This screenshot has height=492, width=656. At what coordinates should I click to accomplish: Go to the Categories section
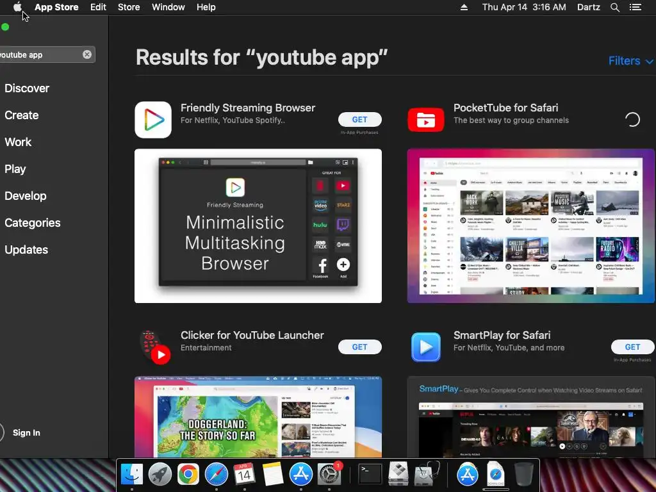[32, 222]
